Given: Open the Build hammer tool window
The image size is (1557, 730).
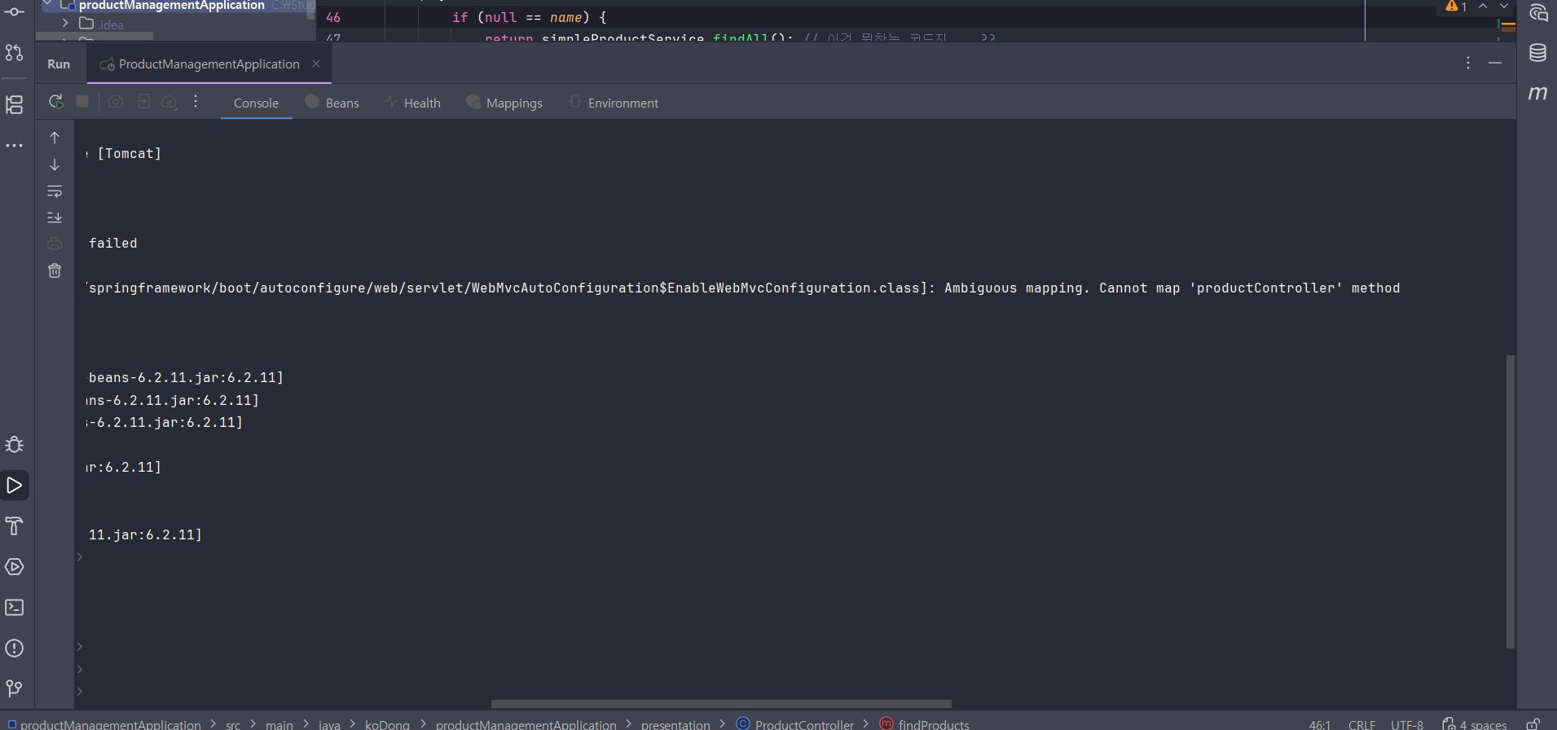Looking at the screenshot, I should [15, 526].
